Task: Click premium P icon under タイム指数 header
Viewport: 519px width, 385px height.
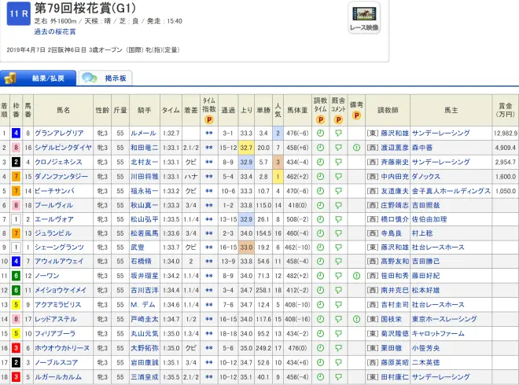Action: pyautogui.click(x=209, y=120)
